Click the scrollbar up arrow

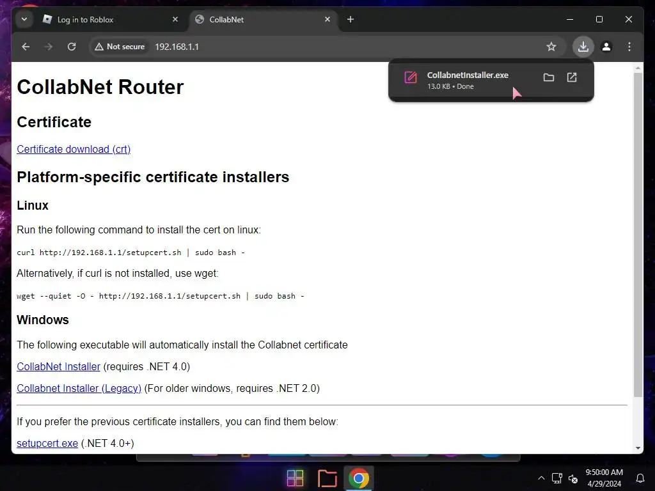638,67
